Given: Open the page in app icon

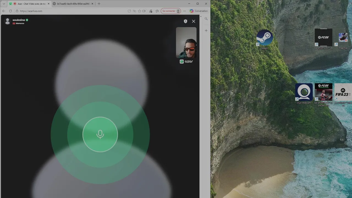Looking at the screenshot, I should click(x=129, y=11).
